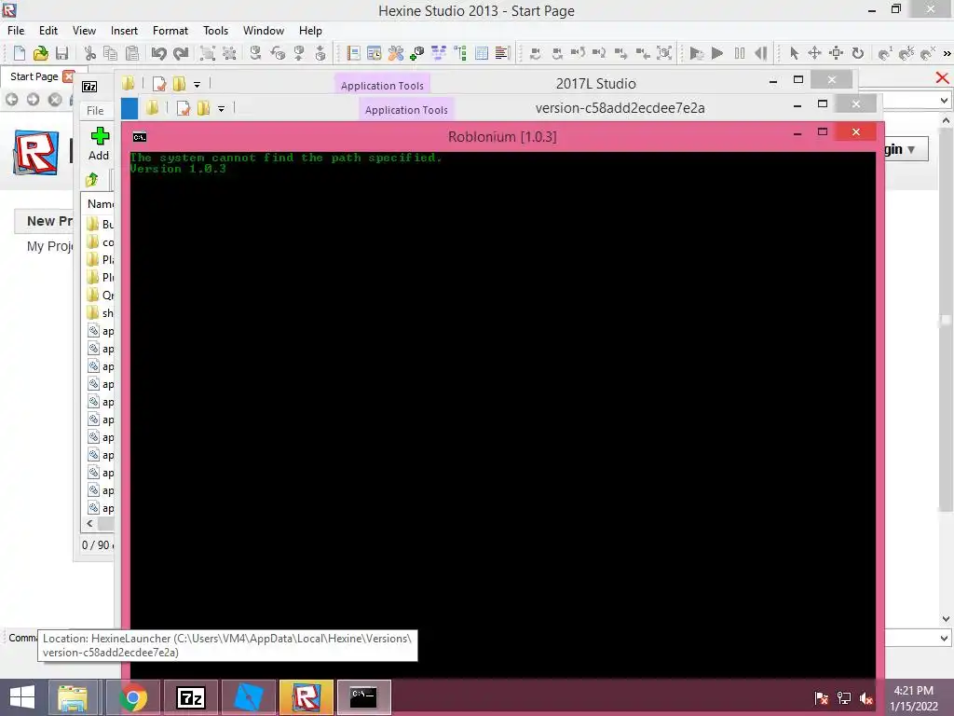Click the Zoom extents camera icon
954x716 pixels.
tap(664, 53)
